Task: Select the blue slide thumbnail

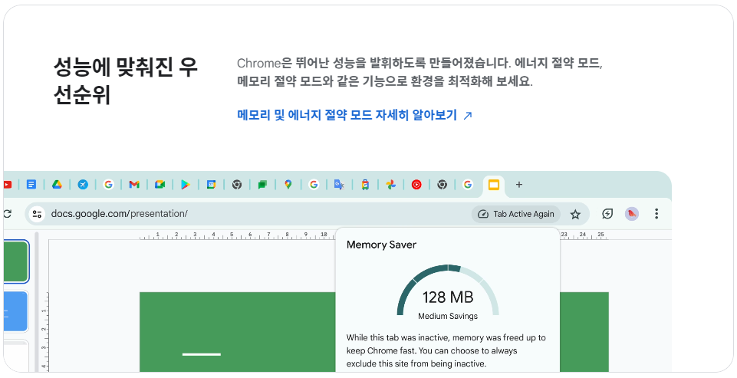Action: 16,311
